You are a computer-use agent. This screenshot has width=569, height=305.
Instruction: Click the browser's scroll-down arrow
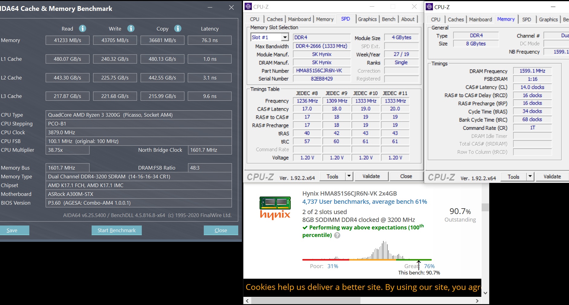(x=485, y=293)
